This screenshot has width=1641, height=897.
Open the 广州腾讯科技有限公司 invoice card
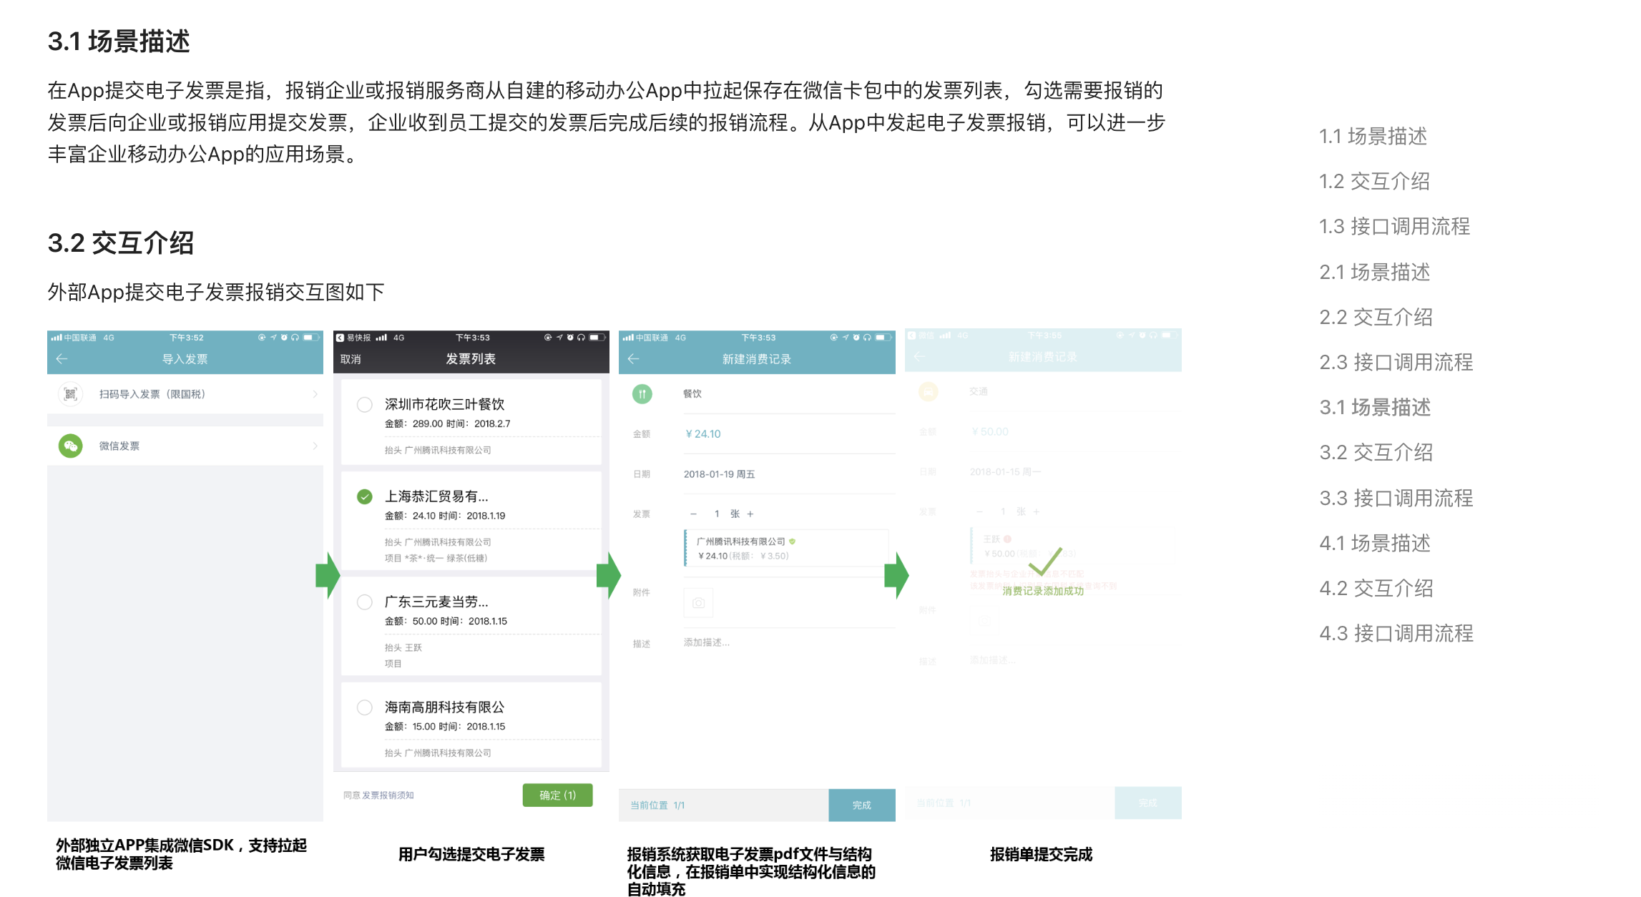pyautogui.click(x=786, y=549)
